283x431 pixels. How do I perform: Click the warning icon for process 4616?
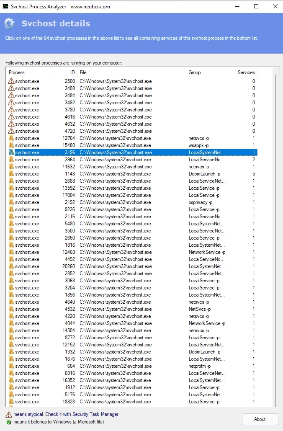(11, 117)
